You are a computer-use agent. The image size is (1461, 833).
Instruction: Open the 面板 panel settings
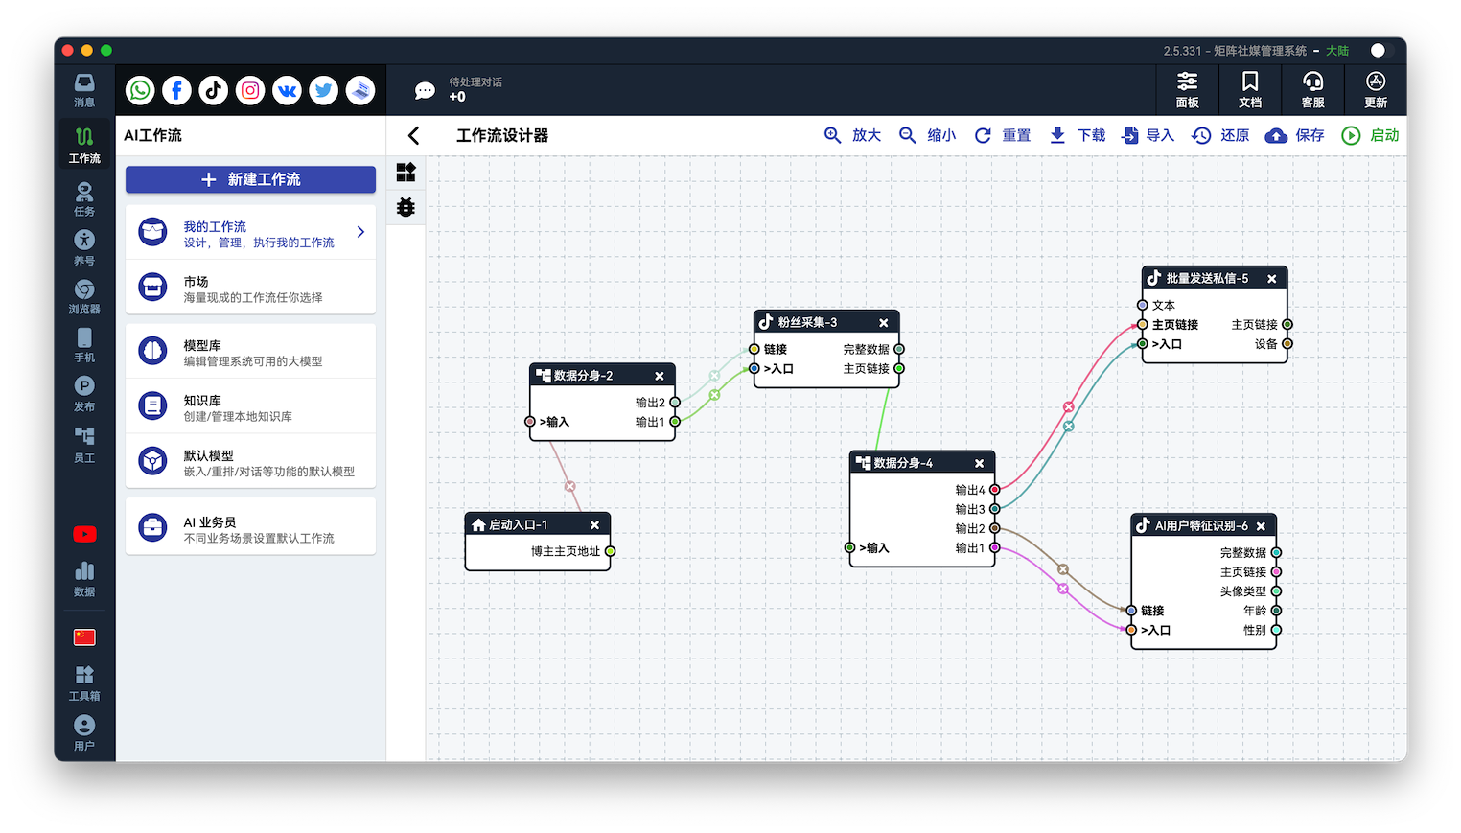(1187, 90)
